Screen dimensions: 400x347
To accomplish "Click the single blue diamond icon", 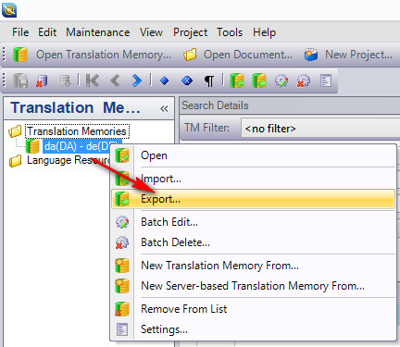I will [165, 81].
